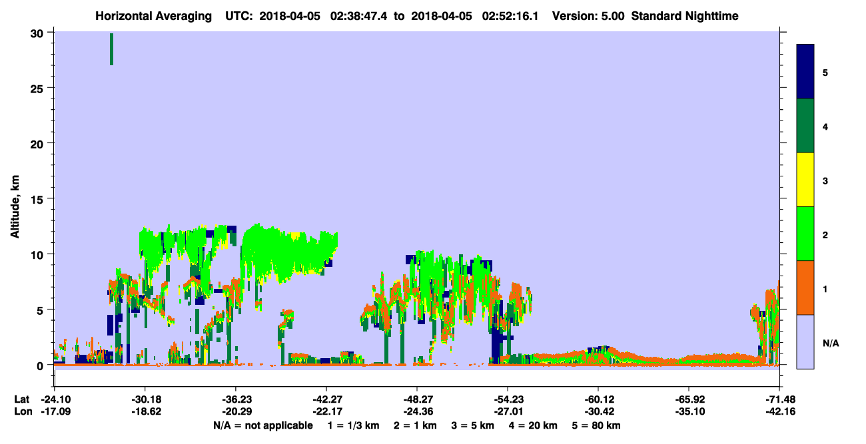Click the 'Lon' row label
The height and width of the screenshot is (444, 866).
(x=22, y=412)
